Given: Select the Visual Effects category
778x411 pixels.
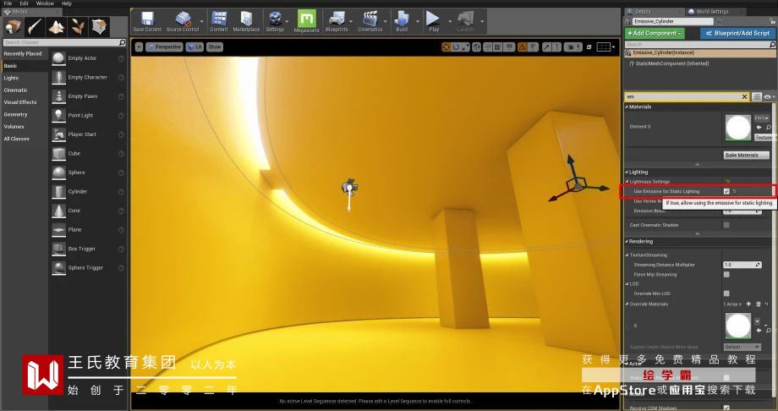Looking at the screenshot, I should (19, 102).
